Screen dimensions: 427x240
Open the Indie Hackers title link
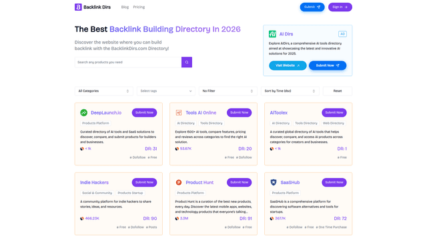click(94, 182)
